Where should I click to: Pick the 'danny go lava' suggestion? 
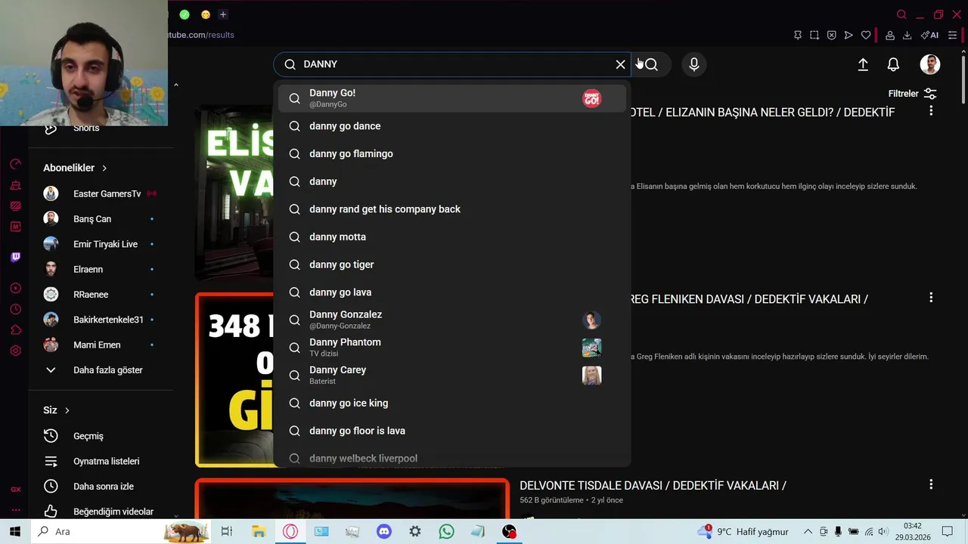(x=452, y=292)
